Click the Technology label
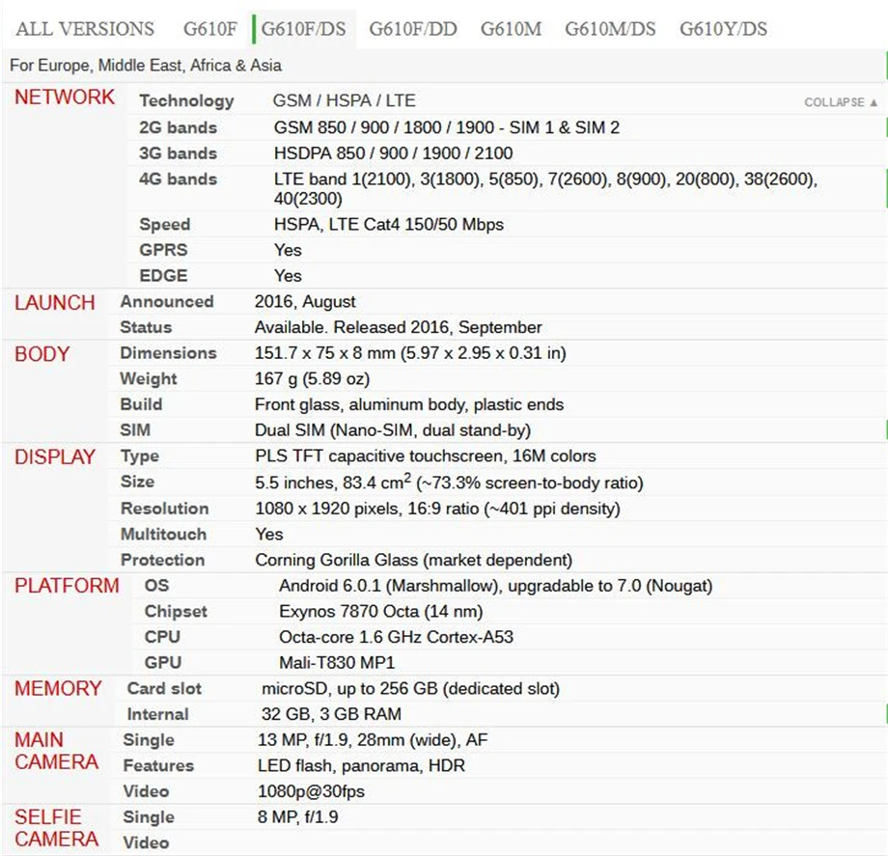This screenshot has height=856, width=888. pyautogui.click(x=187, y=100)
